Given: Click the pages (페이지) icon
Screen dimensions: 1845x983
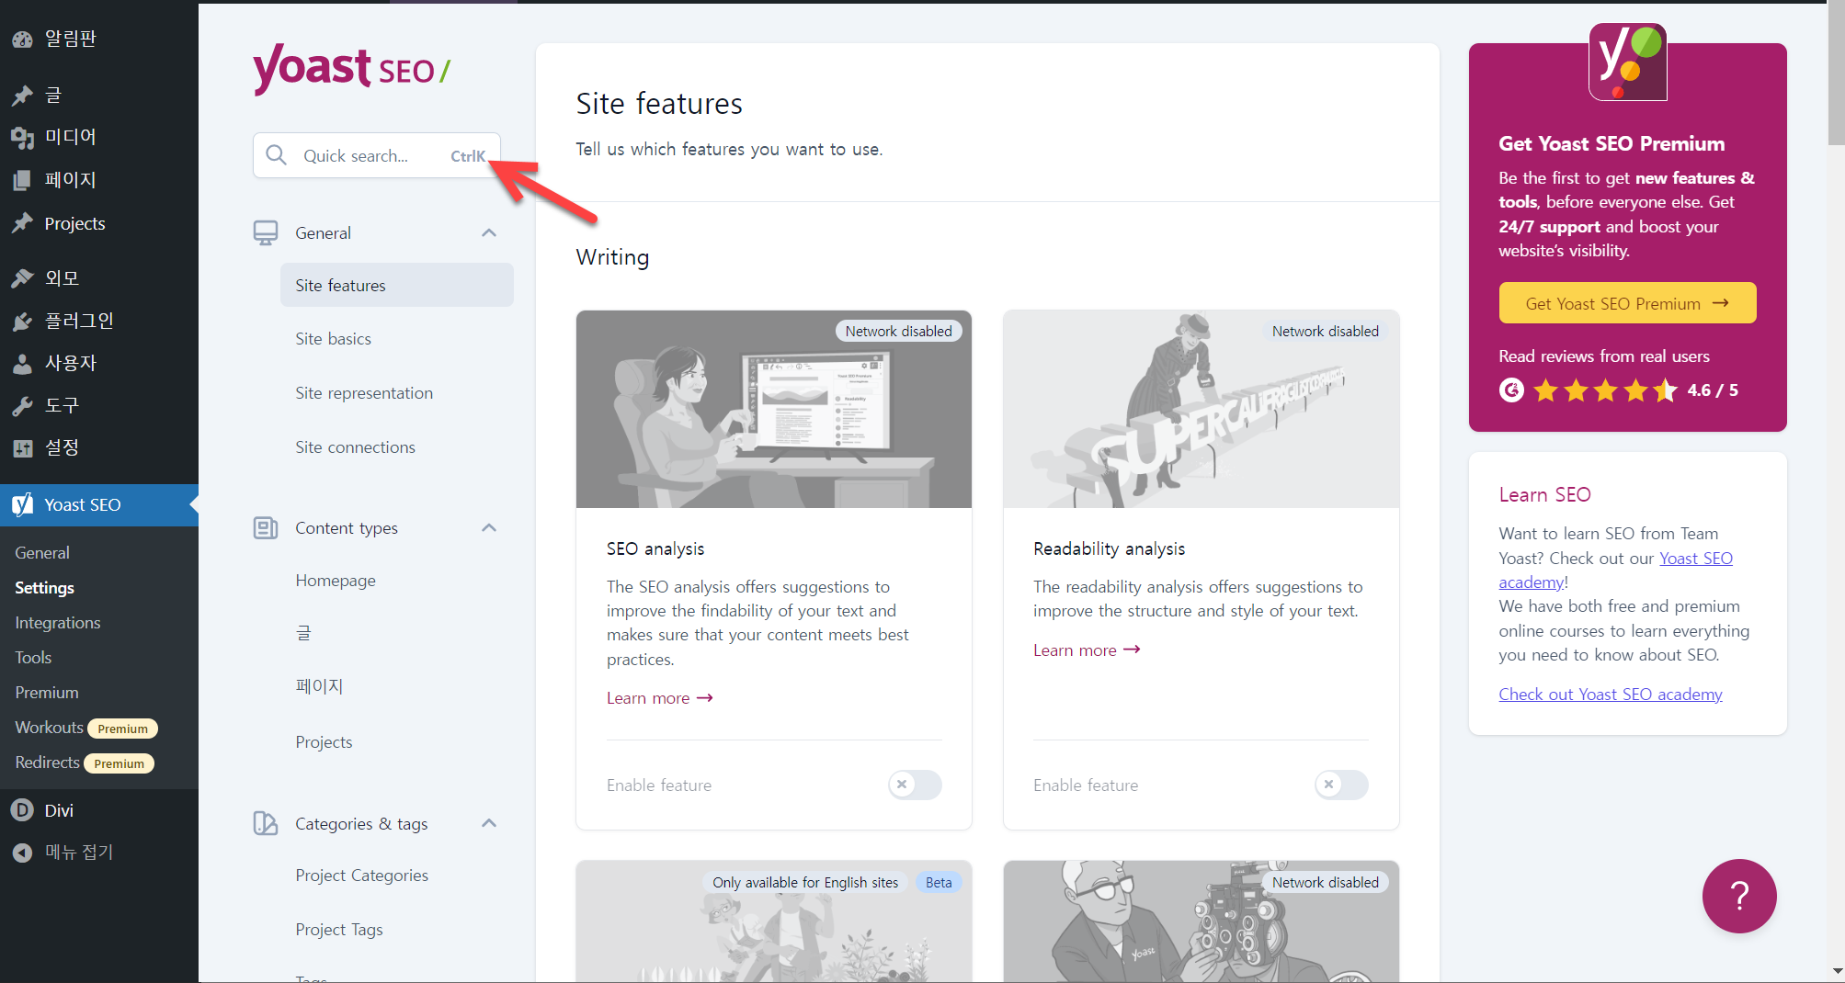Looking at the screenshot, I should click(x=22, y=180).
